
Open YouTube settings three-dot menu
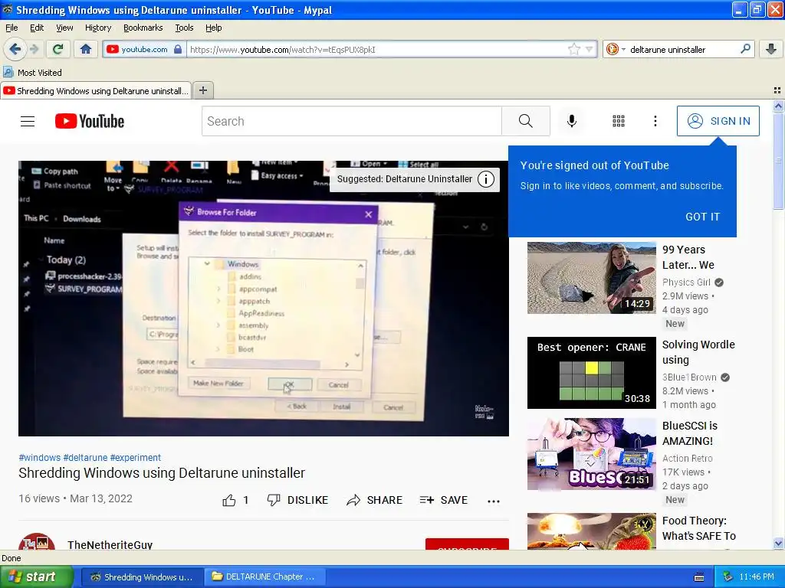pyautogui.click(x=655, y=121)
